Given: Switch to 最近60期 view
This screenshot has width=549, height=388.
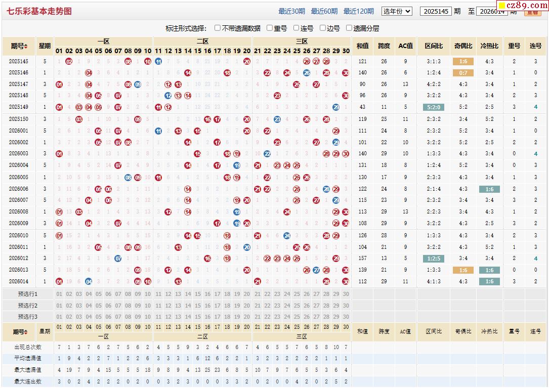Looking at the screenshot, I should (x=325, y=11).
